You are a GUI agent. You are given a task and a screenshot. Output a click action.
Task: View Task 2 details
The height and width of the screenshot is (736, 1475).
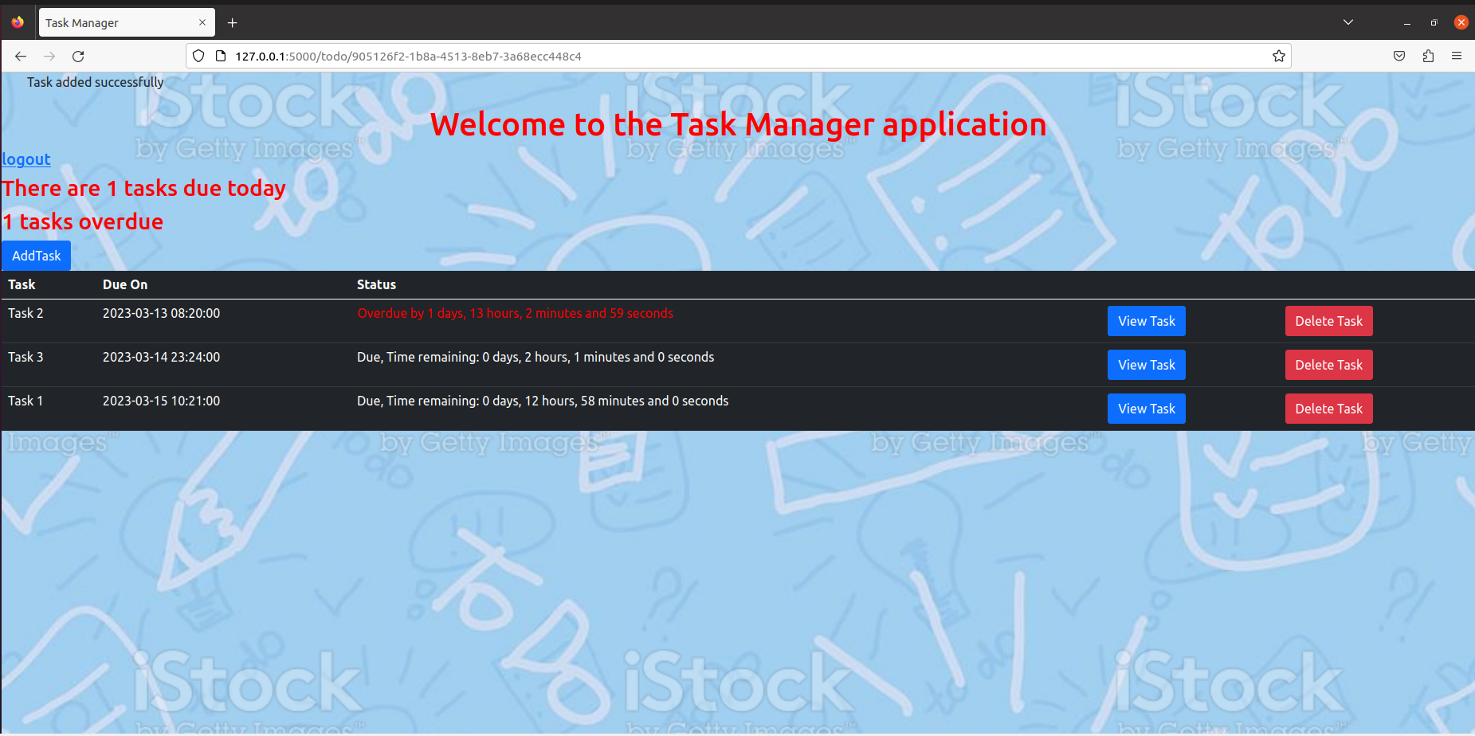point(1146,321)
